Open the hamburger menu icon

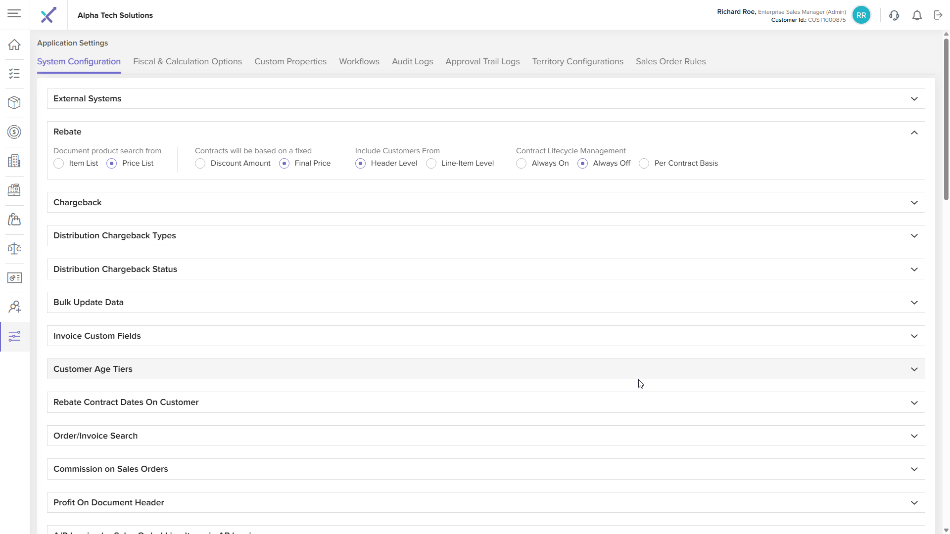point(14,13)
